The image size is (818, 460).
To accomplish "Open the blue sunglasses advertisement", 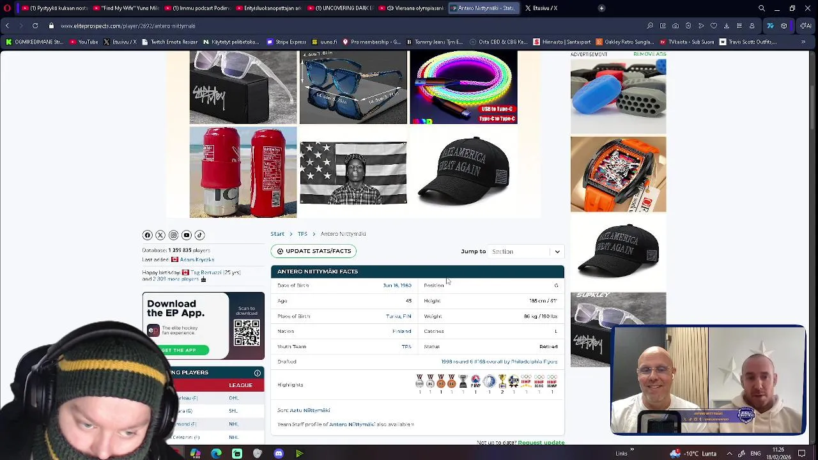I will pos(353,88).
